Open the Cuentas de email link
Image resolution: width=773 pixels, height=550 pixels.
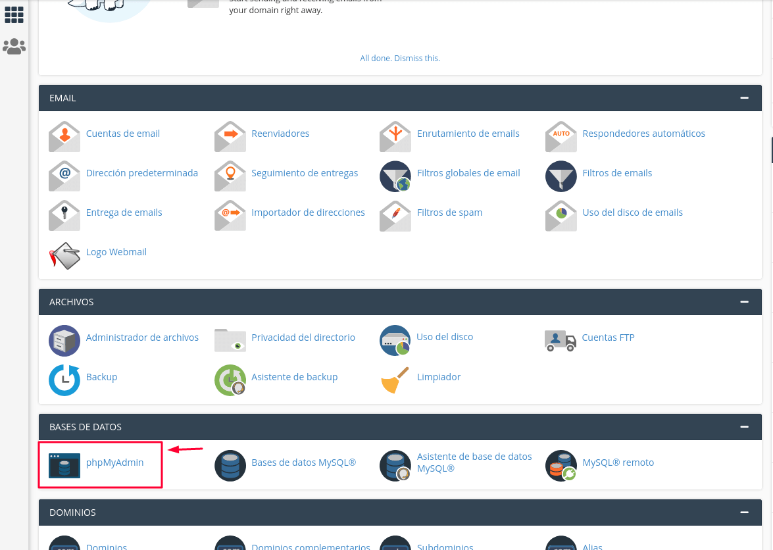click(x=123, y=134)
